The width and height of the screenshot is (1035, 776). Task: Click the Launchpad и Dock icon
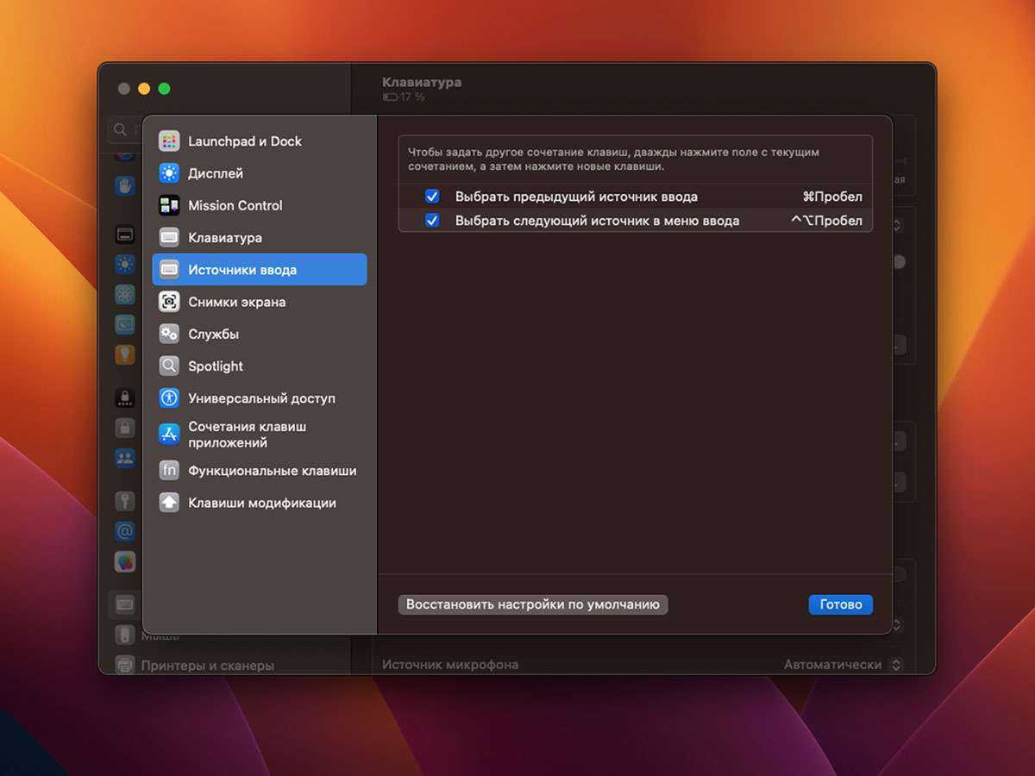(x=169, y=141)
